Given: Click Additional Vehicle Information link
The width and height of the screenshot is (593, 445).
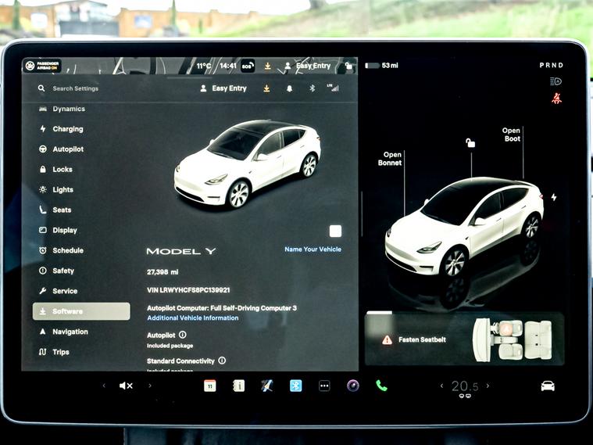Looking at the screenshot, I should 193,318.
